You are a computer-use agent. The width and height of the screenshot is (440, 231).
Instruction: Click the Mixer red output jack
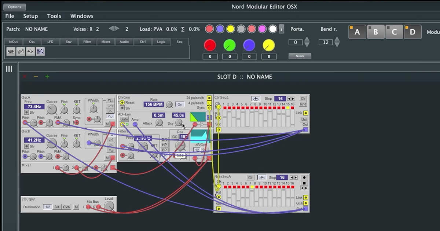coord(113,168)
